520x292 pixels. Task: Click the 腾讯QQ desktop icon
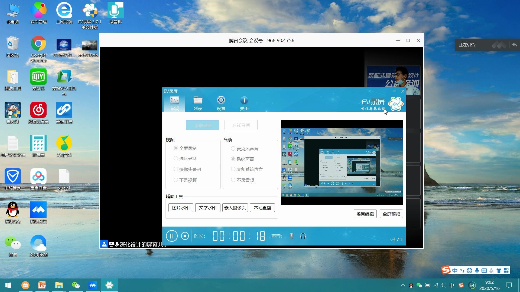tap(13, 213)
